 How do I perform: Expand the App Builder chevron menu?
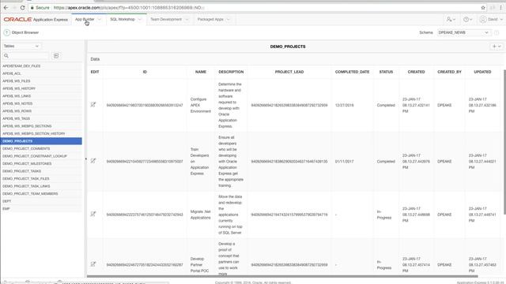tap(100, 19)
